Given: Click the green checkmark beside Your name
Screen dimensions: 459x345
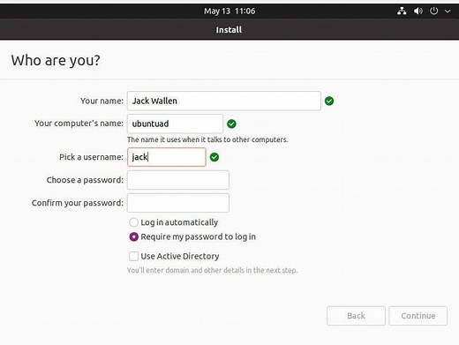Looking at the screenshot, I should [329, 101].
